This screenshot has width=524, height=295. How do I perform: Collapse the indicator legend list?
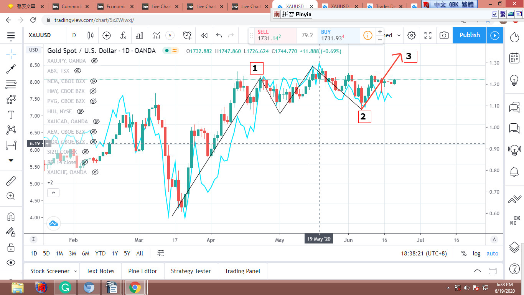coord(53,192)
